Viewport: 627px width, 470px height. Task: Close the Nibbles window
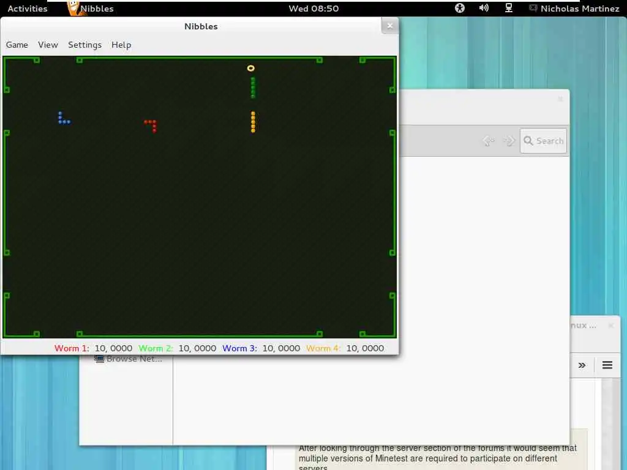[x=390, y=26]
